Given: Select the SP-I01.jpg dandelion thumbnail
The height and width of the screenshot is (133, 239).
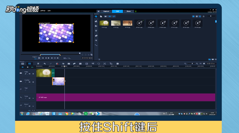Looking at the screenshot, I should tap(104, 23).
